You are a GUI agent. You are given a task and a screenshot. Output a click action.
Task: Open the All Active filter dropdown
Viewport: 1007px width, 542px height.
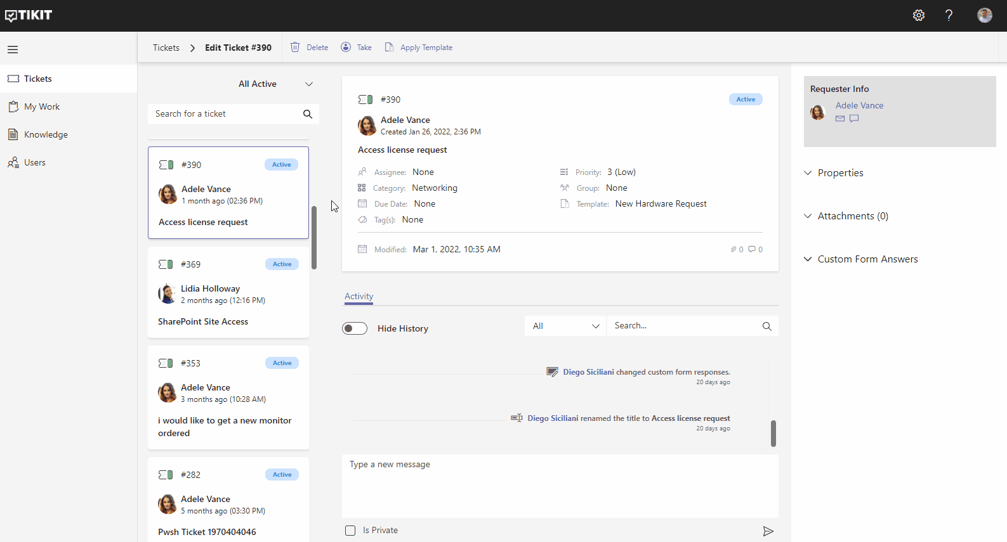(x=275, y=84)
